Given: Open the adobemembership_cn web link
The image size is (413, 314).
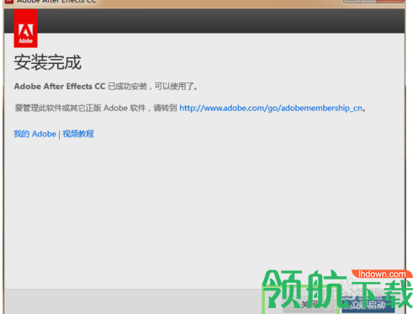Looking at the screenshot, I should click(x=271, y=108).
